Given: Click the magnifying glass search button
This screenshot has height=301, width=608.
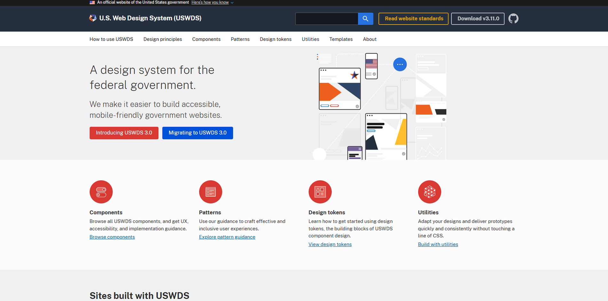Looking at the screenshot, I should [x=365, y=19].
